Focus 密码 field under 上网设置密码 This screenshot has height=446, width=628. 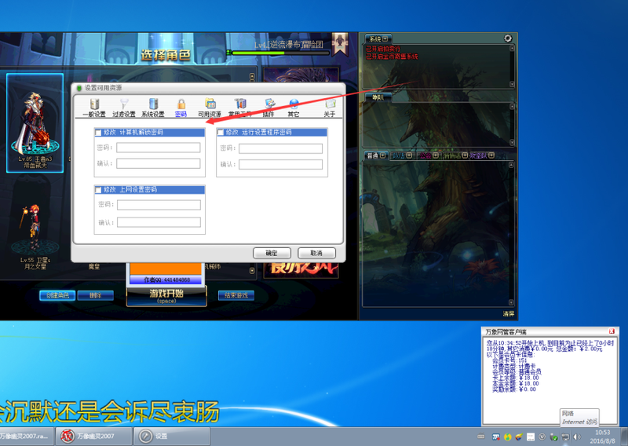159,205
